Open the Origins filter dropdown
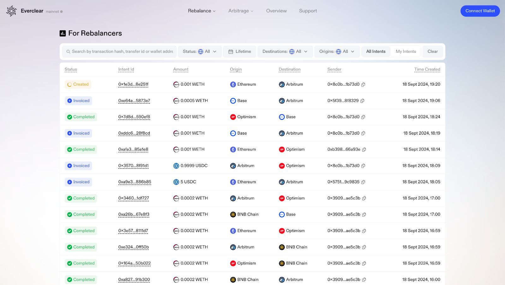 click(x=337, y=52)
